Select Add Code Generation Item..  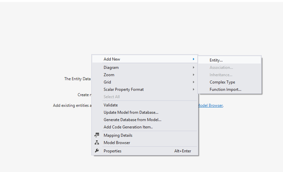145,127
